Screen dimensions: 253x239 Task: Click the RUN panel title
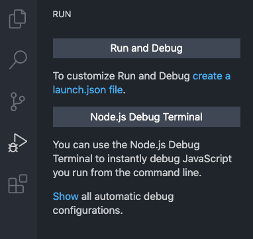[62, 15]
